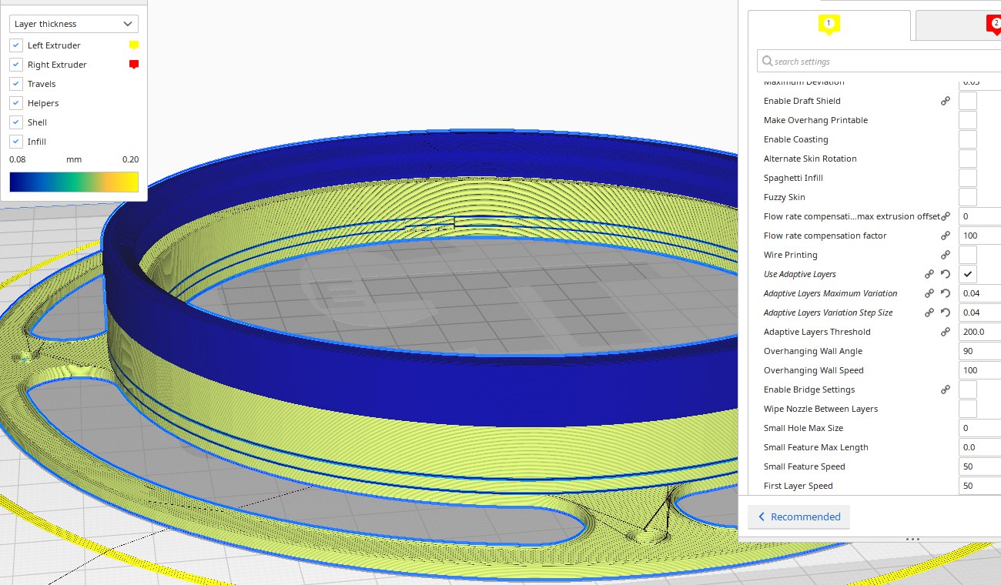Click the 'Spaghetti Infill' setting label
This screenshot has width=1001, height=585.
[x=793, y=178]
